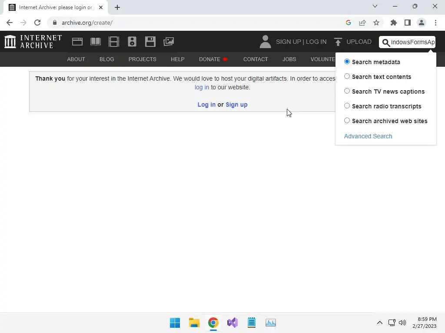Image resolution: width=445 pixels, height=333 pixels.
Task: Reload the current page
Action: tap(37, 23)
